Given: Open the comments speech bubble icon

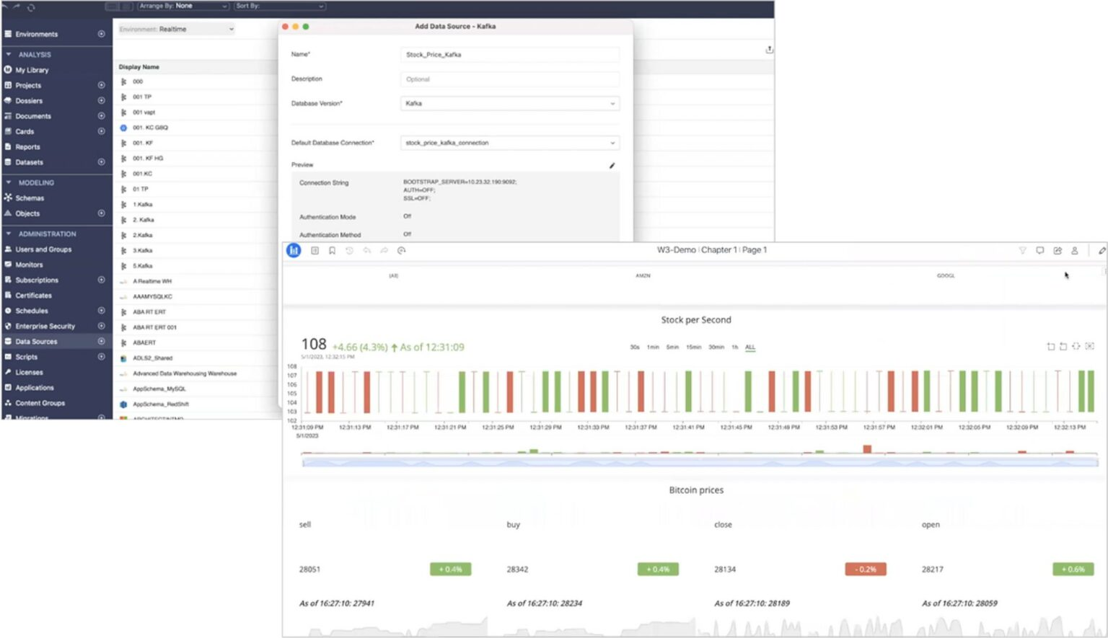Looking at the screenshot, I should (x=1039, y=251).
